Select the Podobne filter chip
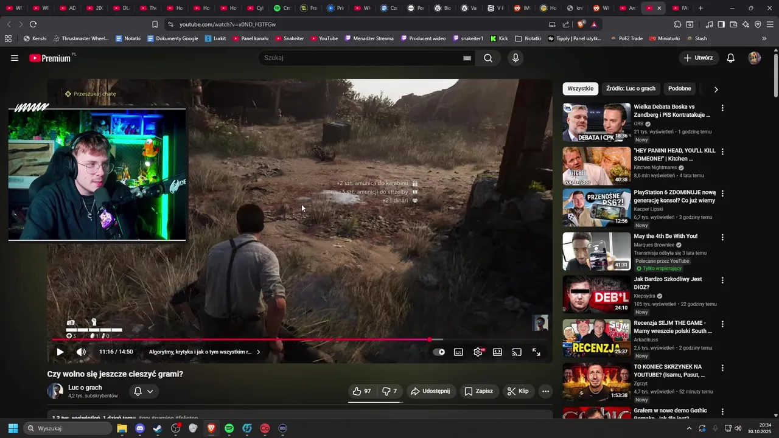The image size is (779, 438). point(680,89)
